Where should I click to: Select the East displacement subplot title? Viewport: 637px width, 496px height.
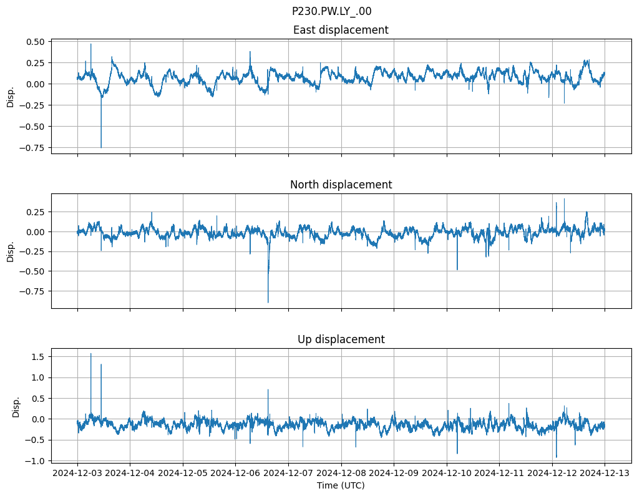341,30
